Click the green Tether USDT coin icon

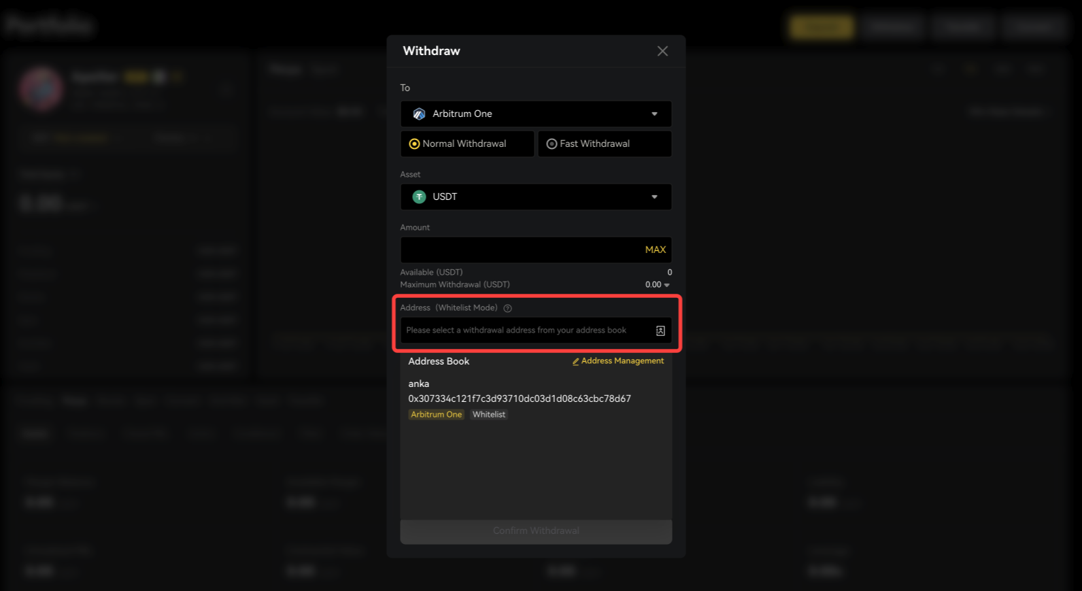click(419, 197)
